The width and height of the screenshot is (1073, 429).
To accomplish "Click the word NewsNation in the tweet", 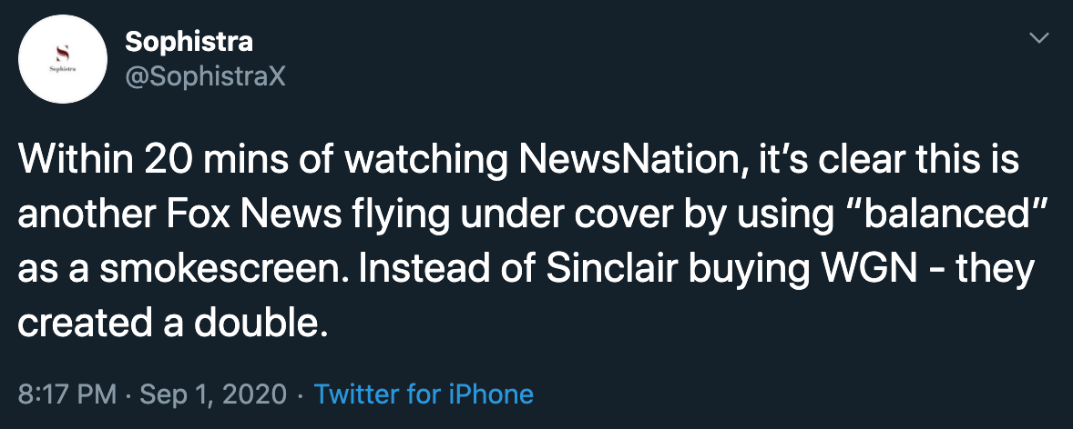I will pyautogui.click(x=618, y=162).
